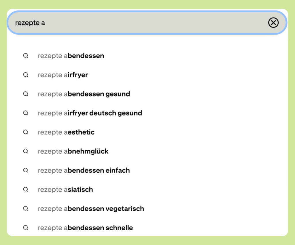Click search icon for 'rezepte airfryer deutsch gesund'
This screenshot has height=245, width=295.
(x=26, y=113)
